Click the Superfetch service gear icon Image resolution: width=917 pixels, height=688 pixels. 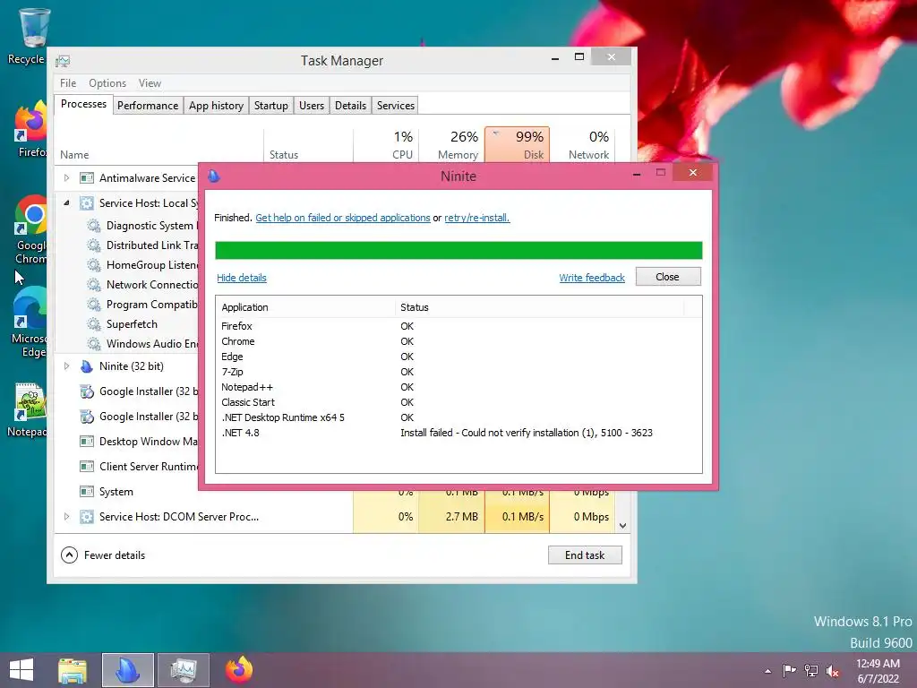click(x=93, y=324)
